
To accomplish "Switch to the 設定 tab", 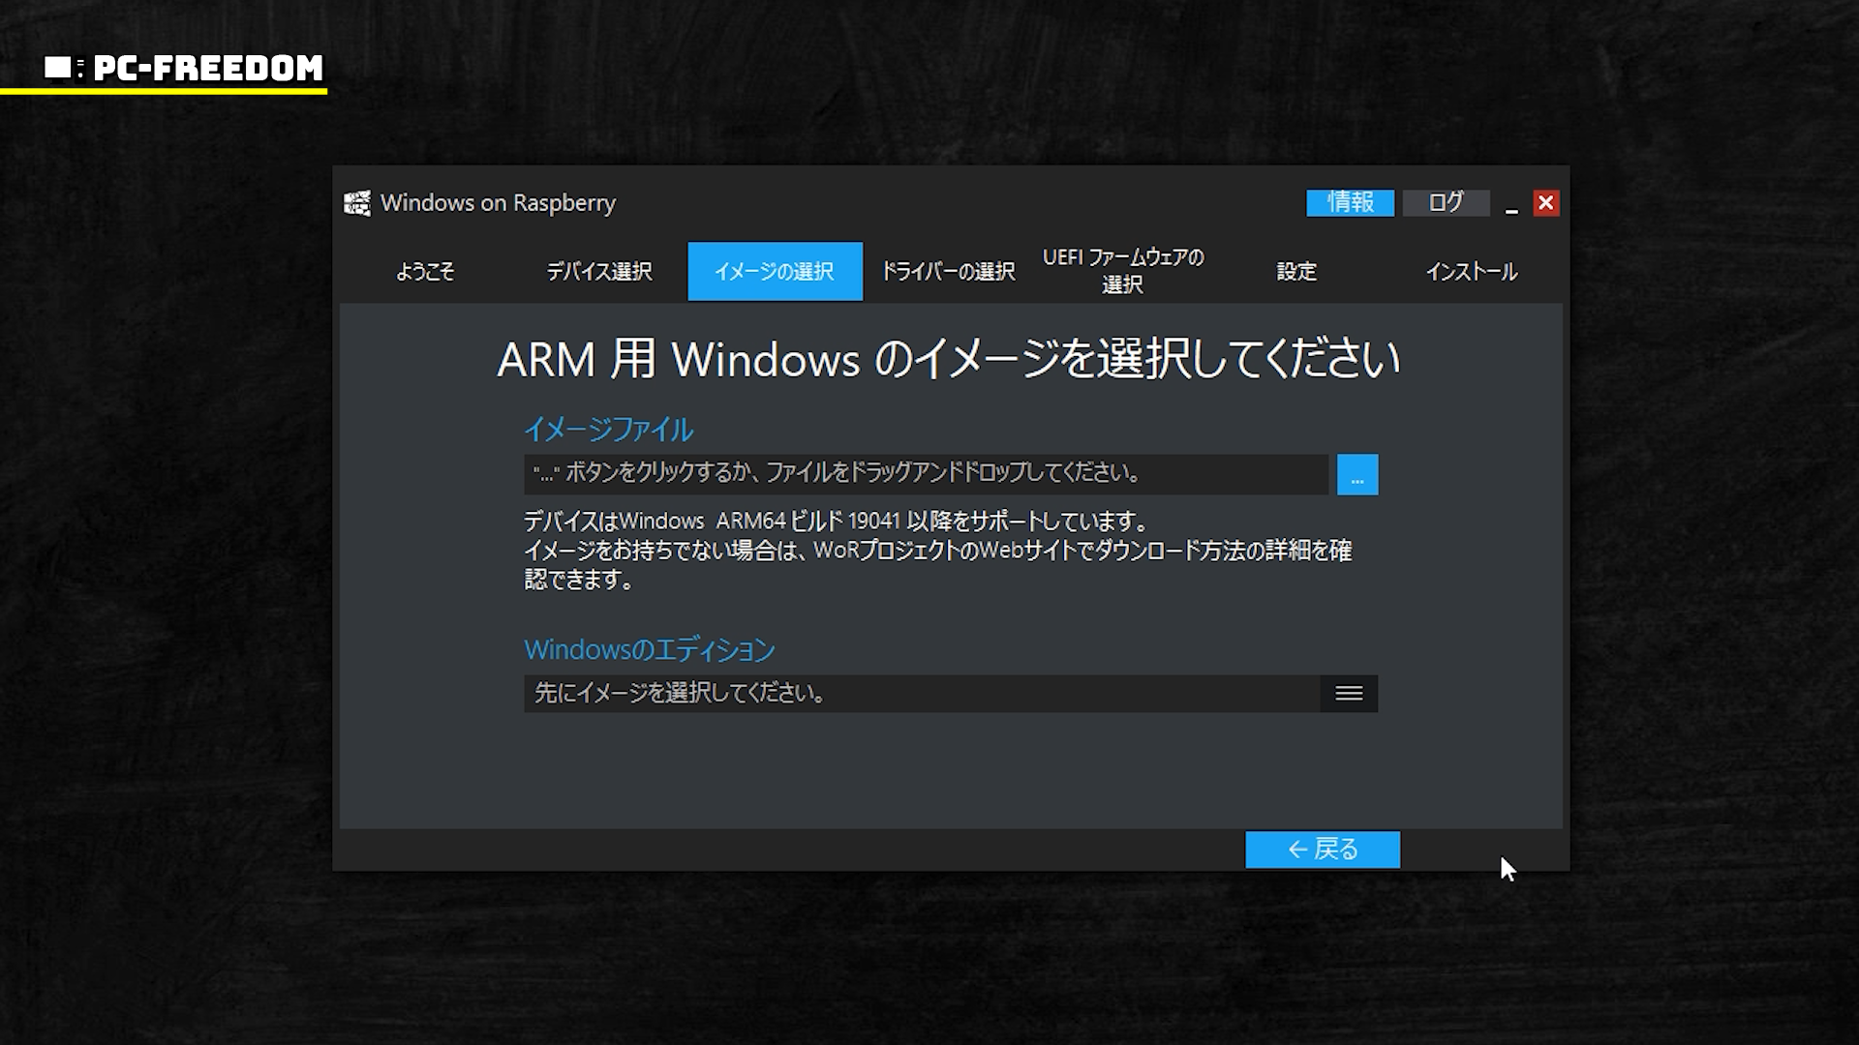I will coord(1296,272).
